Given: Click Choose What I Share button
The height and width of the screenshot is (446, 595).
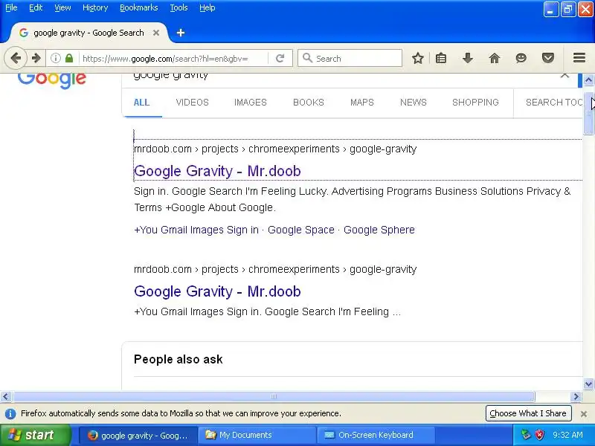Looking at the screenshot, I should point(528,413).
